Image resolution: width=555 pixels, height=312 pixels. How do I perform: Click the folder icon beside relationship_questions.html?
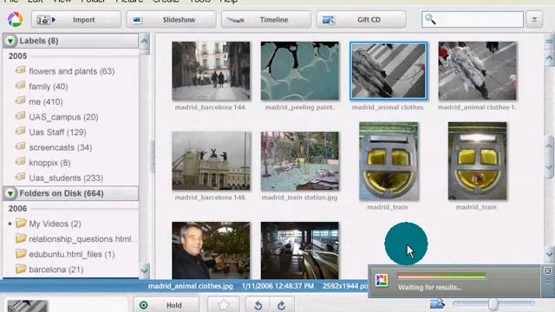[21, 238]
